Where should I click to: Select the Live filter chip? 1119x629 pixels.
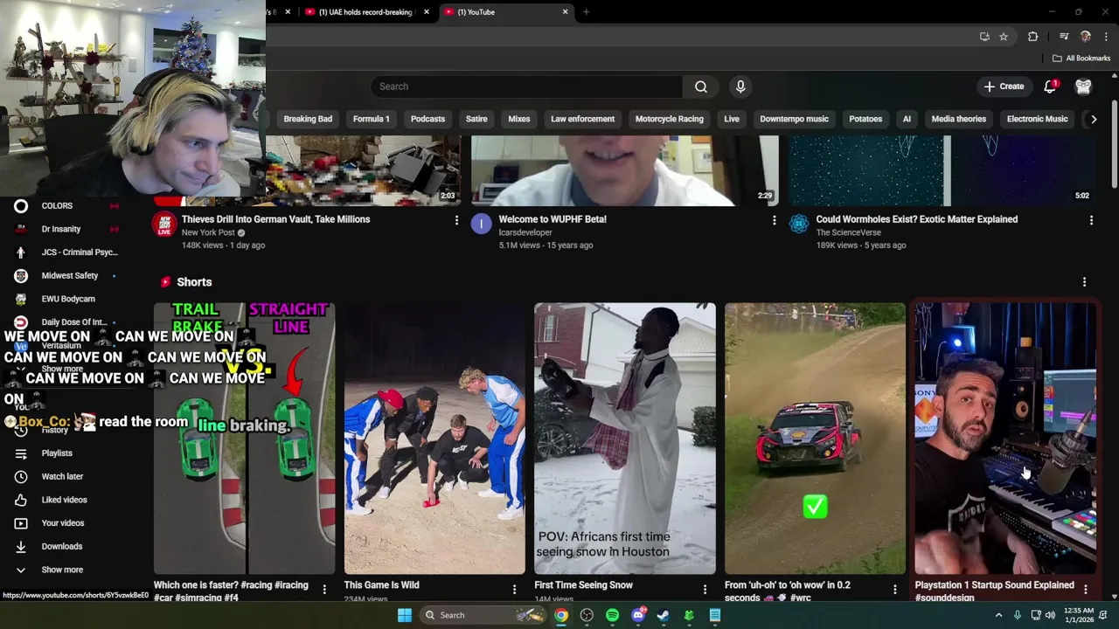(x=732, y=119)
